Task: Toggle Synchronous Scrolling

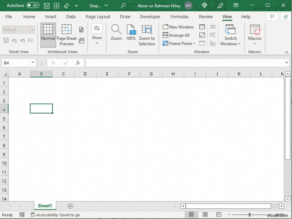Action: pos(212,35)
